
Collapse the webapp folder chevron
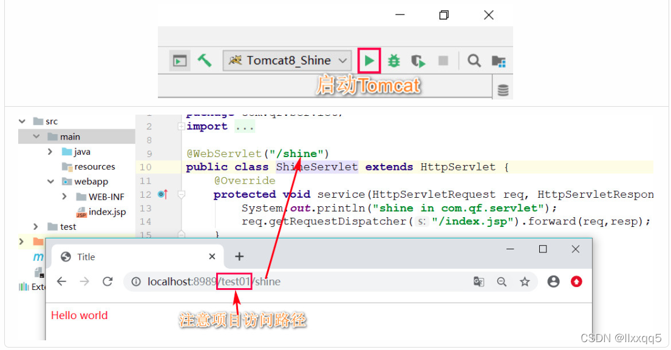[x=50, y=181]
